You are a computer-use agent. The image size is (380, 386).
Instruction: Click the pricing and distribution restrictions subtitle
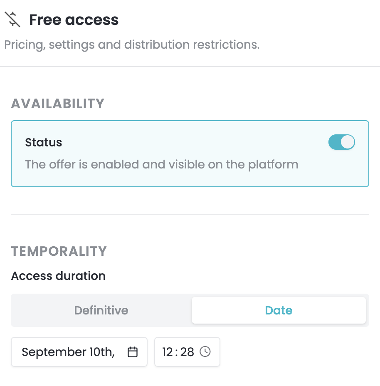pos(132,45)
